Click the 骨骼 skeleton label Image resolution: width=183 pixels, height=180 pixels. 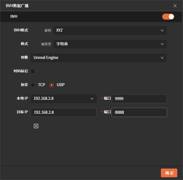pyautogui.click(x=24, y=58)
